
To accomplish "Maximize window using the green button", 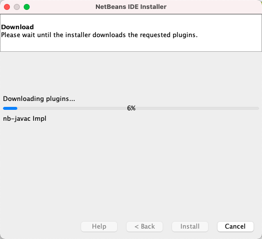I will click(27, 7).
